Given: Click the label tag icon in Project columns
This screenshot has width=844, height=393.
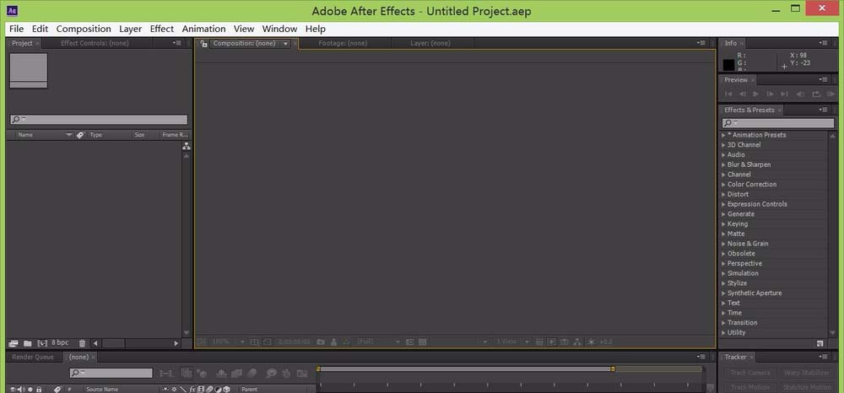Looking at the screenshot, I should pos(81,135).
